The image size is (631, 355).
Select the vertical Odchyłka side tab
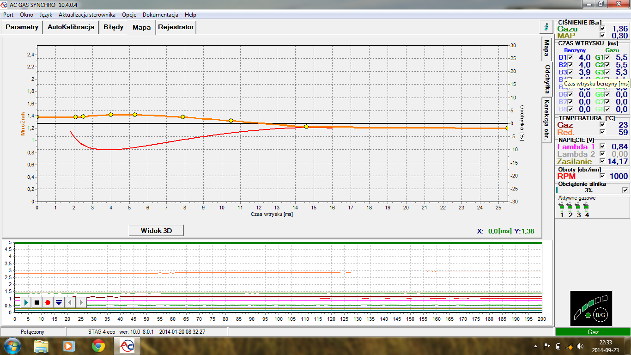[x=546, y=79]
